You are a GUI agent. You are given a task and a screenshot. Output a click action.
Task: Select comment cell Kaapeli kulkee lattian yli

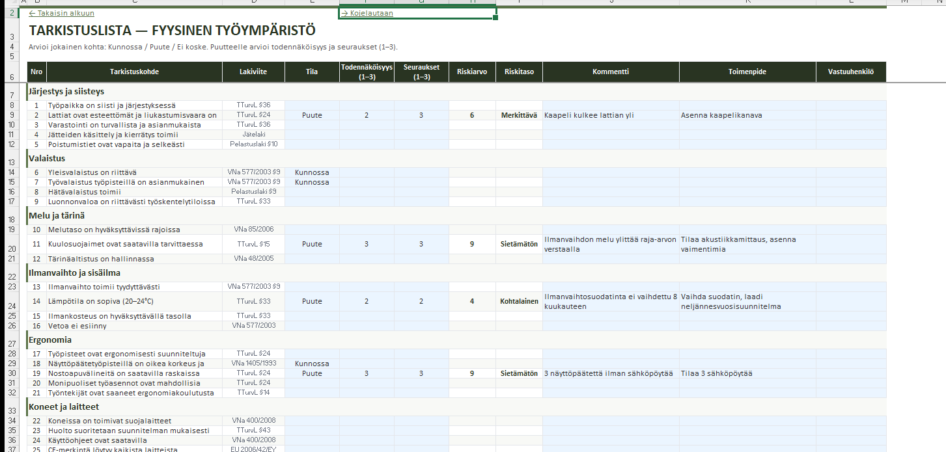point(611,115)
